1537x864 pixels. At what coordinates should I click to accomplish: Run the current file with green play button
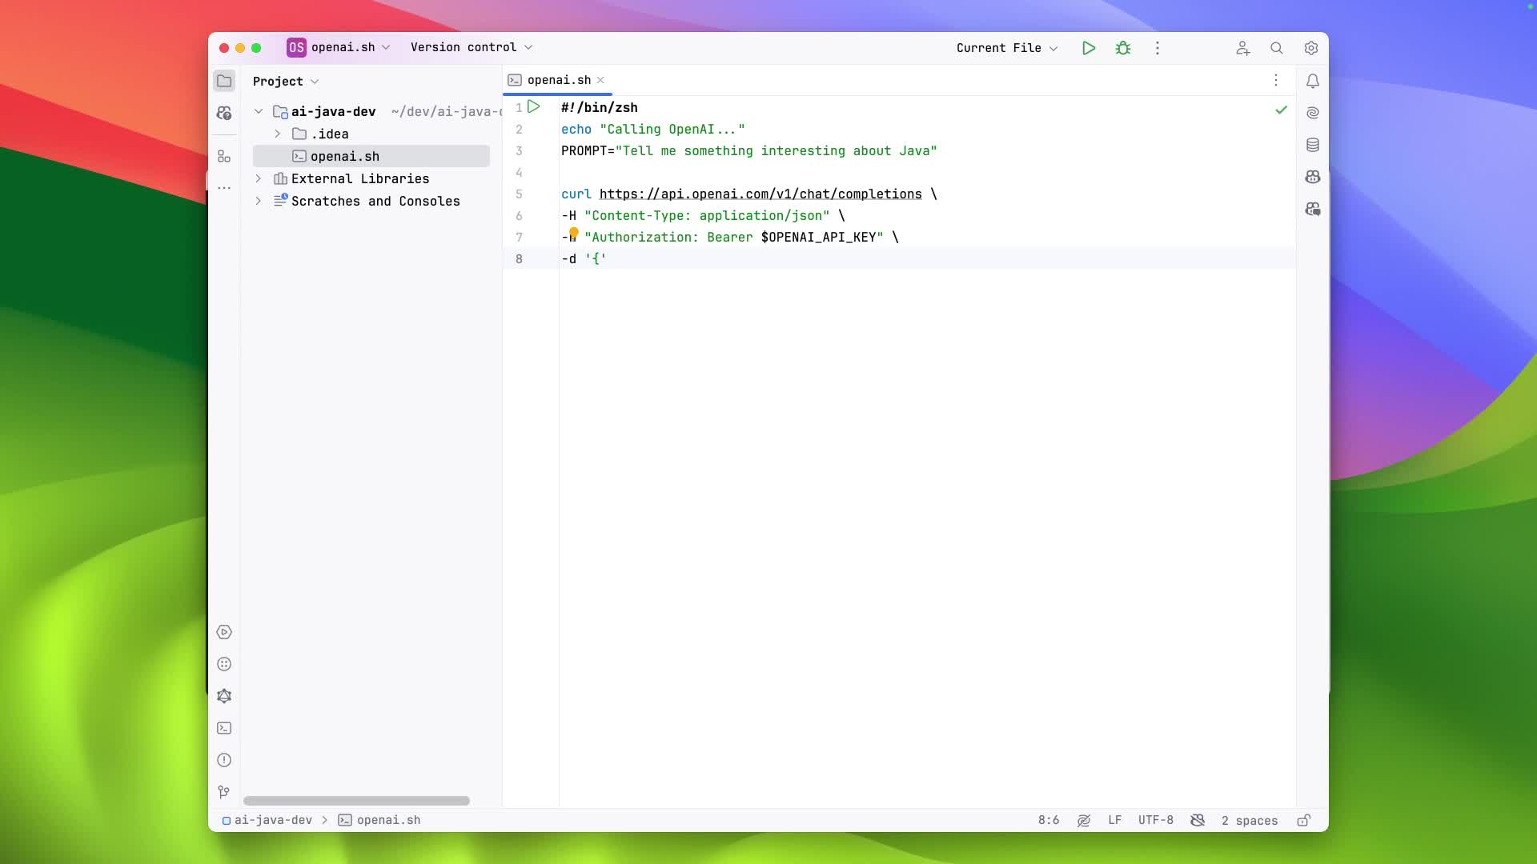(x=1088, y=48)
